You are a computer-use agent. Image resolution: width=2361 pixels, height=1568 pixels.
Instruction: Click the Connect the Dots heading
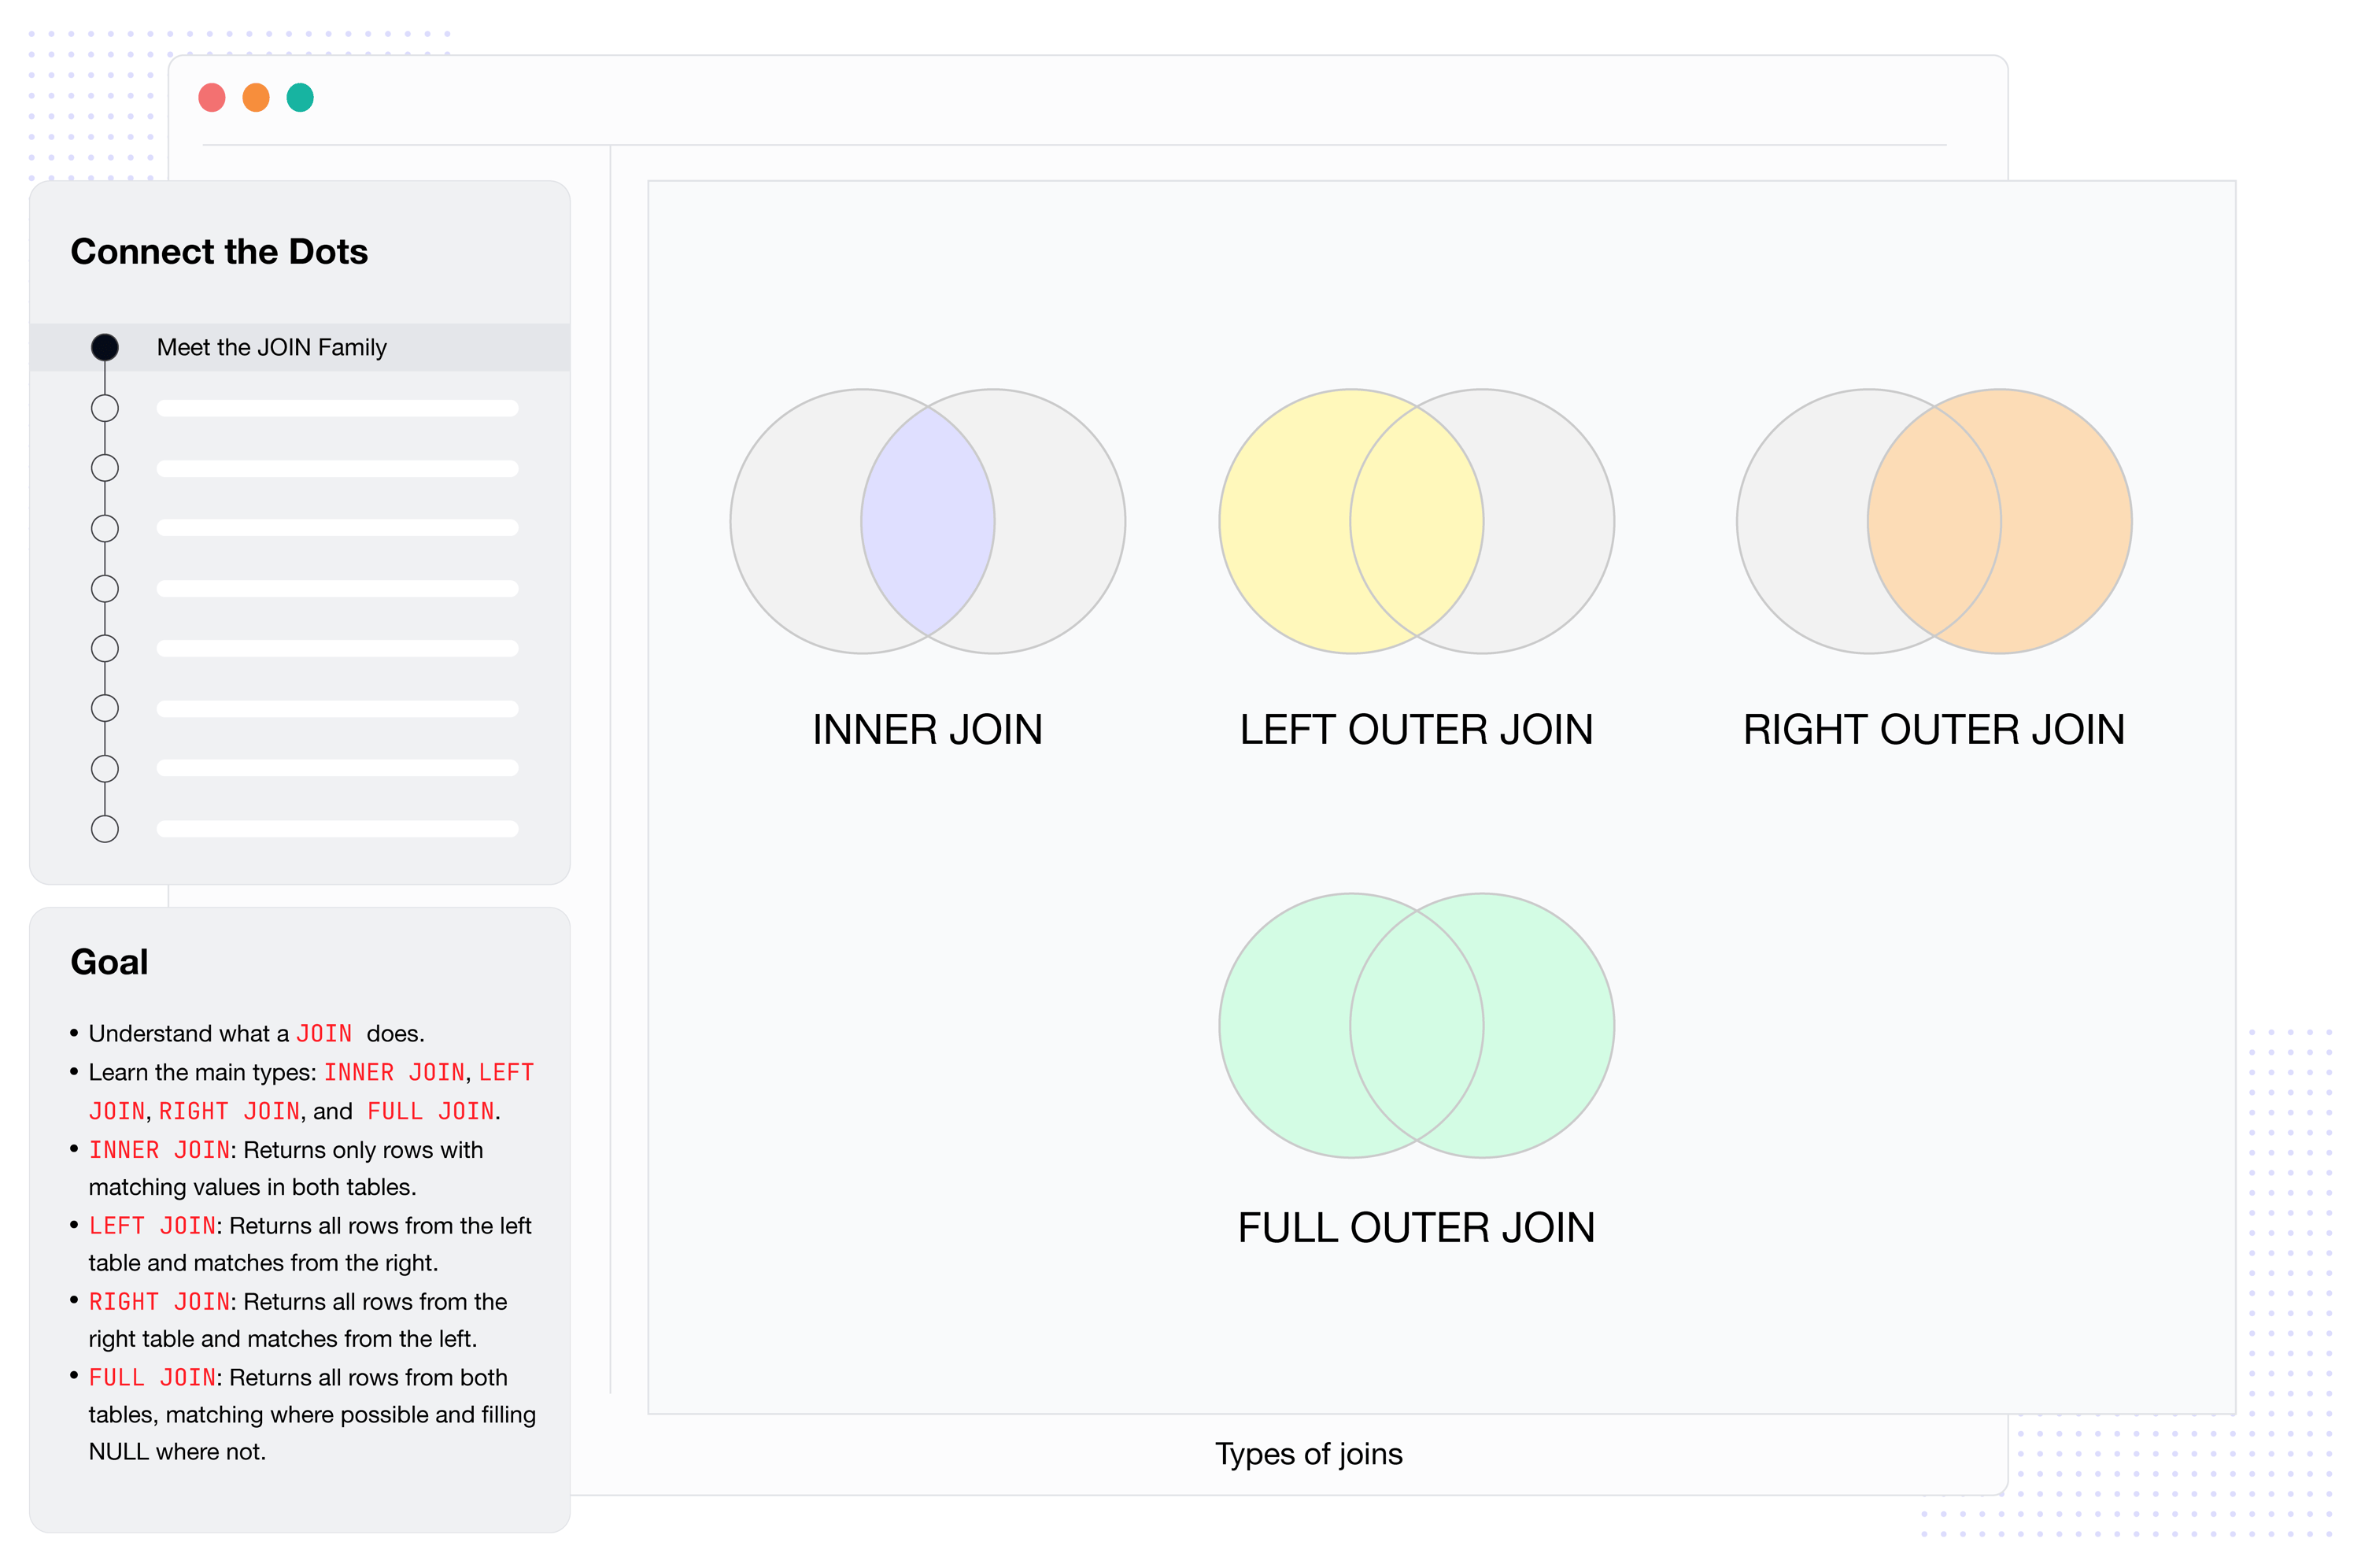[219, 252]
